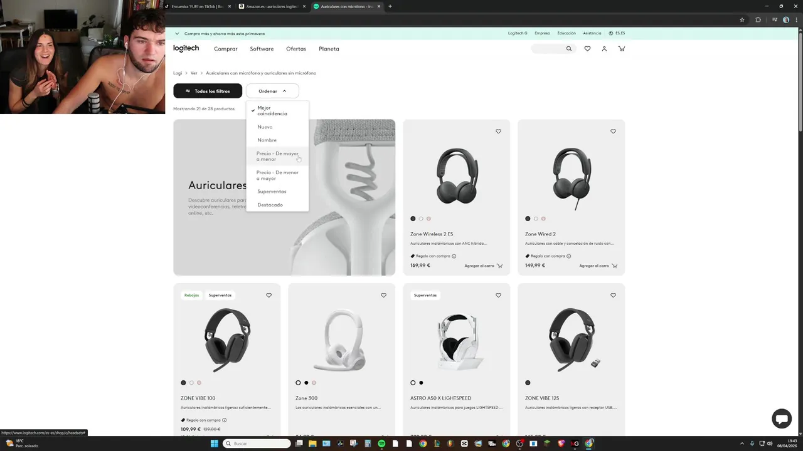Select black color for ASTRO A50 X
This screenshot has height=451, width=803.
[x=421, y=383]
